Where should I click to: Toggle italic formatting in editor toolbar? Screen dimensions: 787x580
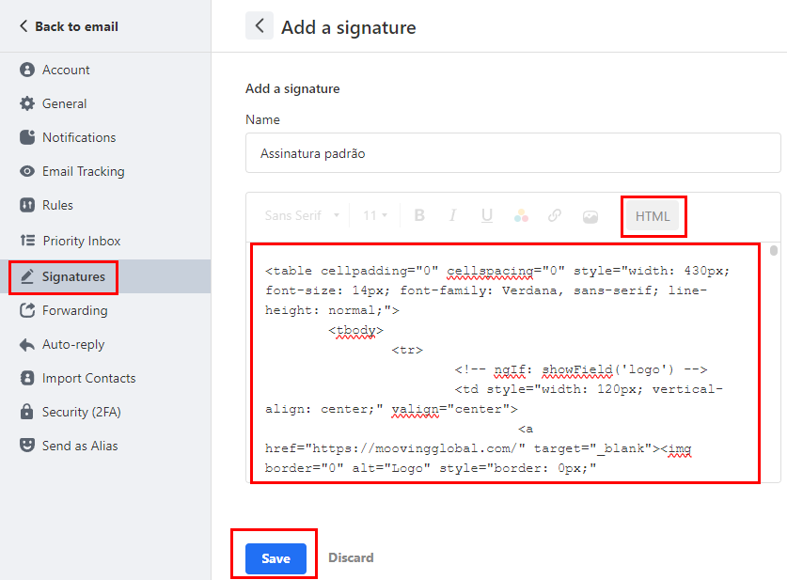452,216
